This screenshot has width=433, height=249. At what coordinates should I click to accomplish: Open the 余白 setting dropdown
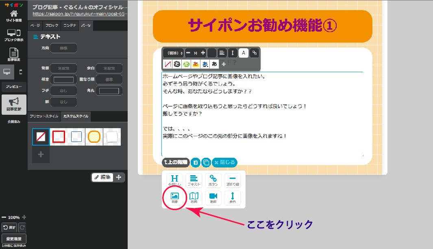coord(109,68)
